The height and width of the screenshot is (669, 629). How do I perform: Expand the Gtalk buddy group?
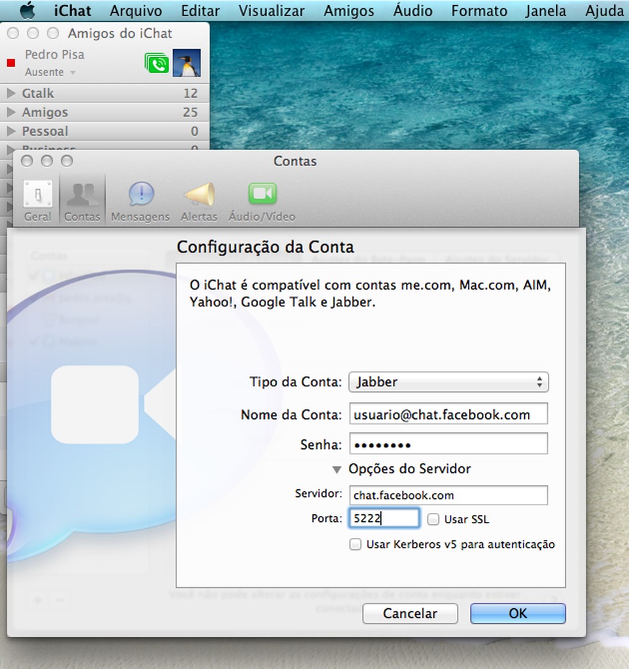tap(12, 93)
